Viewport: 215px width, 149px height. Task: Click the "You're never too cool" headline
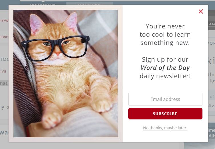click(165, 30)
